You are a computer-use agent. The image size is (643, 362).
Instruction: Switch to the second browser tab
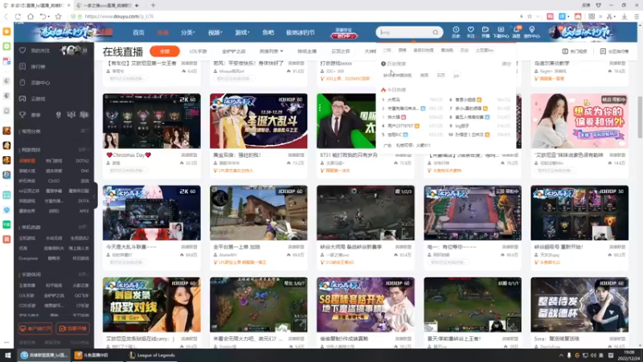point(108,6)
